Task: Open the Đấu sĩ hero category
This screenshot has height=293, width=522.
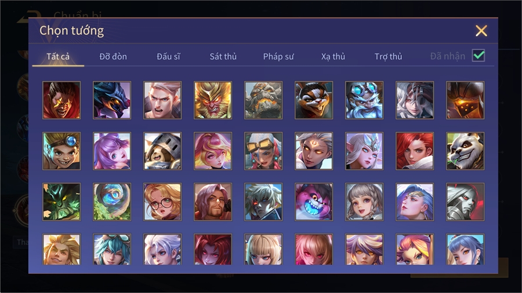Action: 168,57
